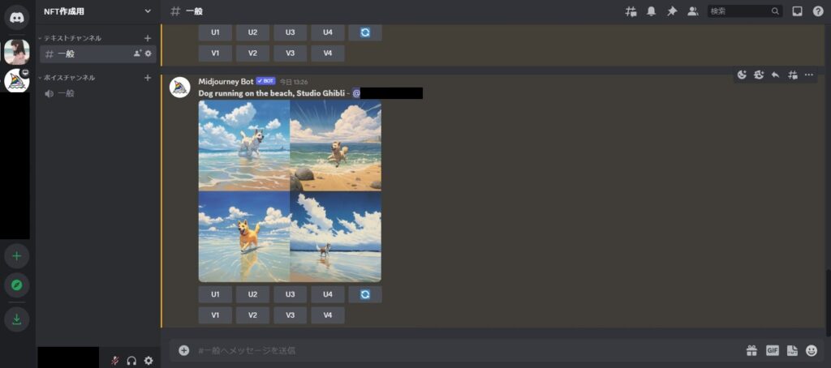Click V2 in the upper button row
831x368 pixels.
253,53
